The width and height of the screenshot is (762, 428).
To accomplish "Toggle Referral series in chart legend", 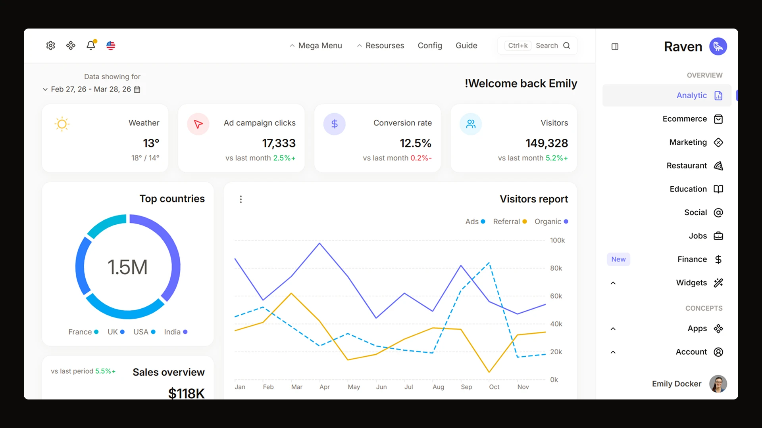I will coord(510,222).
